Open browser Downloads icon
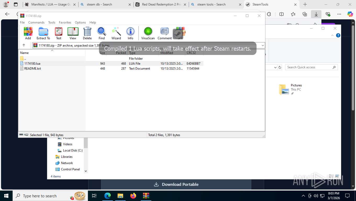The image size is (356, 201). [x=316, y=14]
